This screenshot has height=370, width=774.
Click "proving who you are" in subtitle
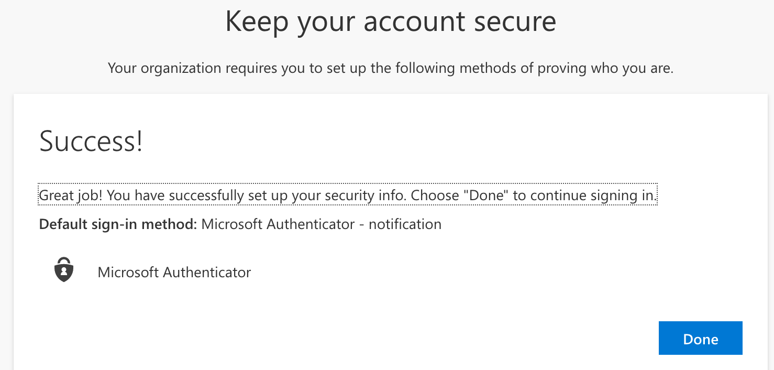pos(606,68)
